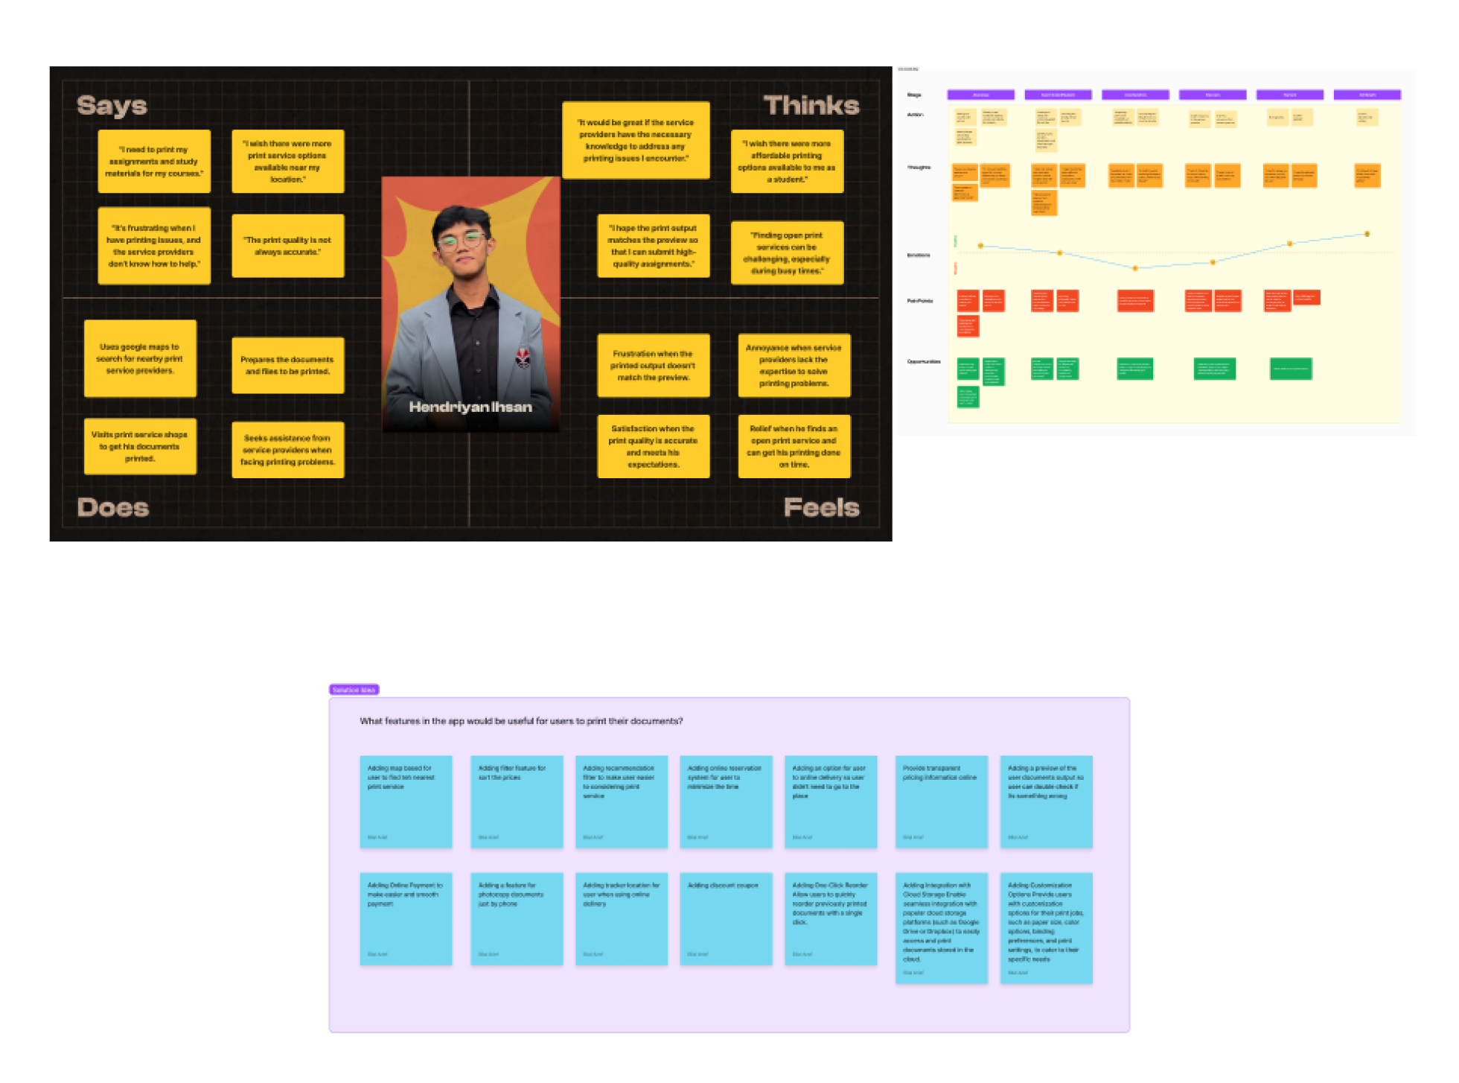This screenshot has height=1083, width=1459.
Task: Select 'Adding discount coupon' blue sticky note
Action: (x=726, y=918)
